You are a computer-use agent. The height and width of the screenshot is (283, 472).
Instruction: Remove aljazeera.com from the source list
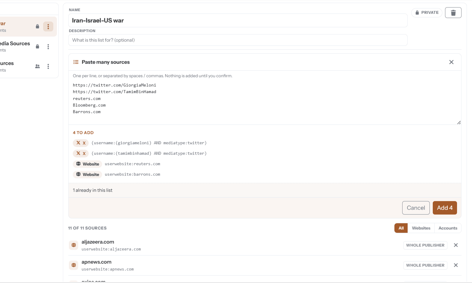[456, 245]
